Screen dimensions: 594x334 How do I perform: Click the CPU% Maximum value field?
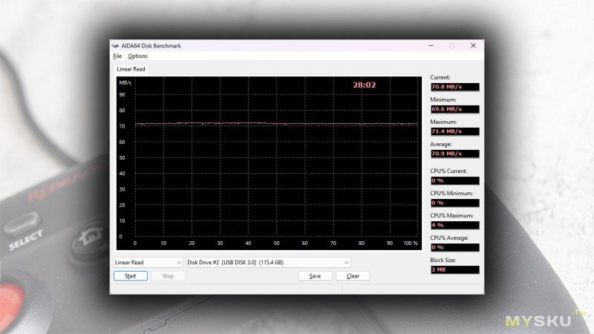455,226
